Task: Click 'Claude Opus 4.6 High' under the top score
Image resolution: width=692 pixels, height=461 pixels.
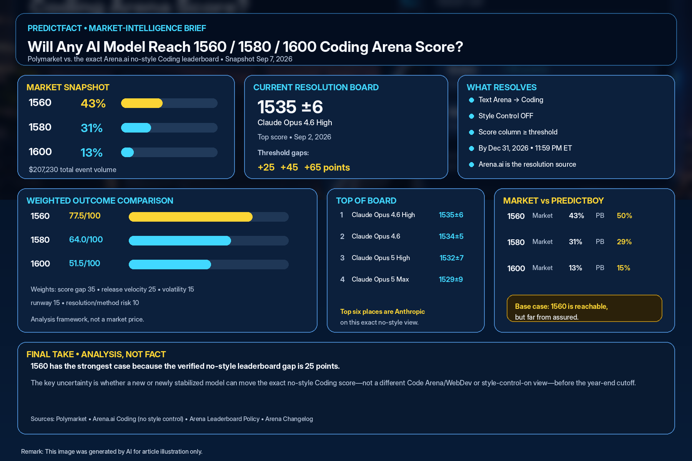Action: click(295, 123)
